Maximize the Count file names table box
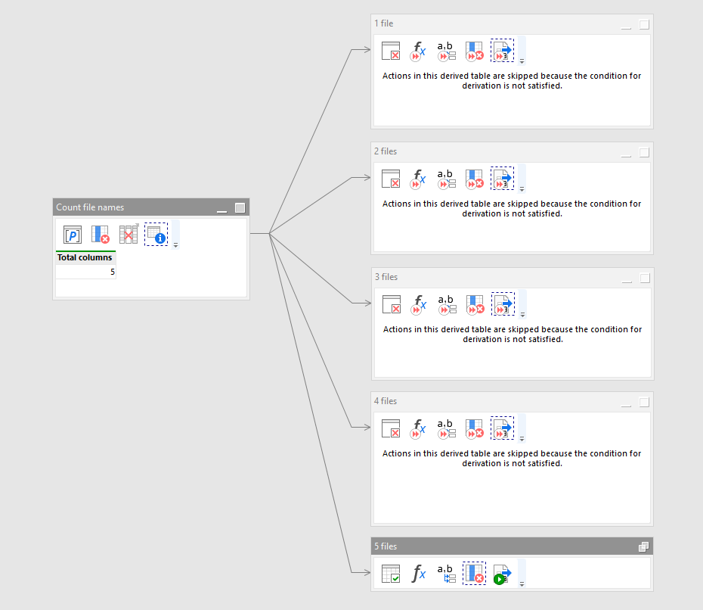 pyautogui.click(x=240, y=207)
